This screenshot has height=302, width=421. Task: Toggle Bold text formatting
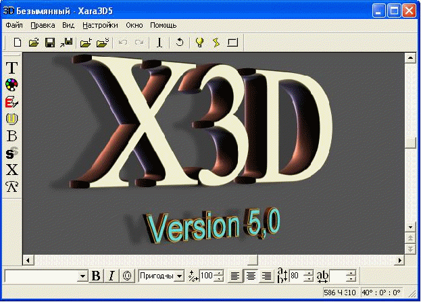(x=96, y=276)
